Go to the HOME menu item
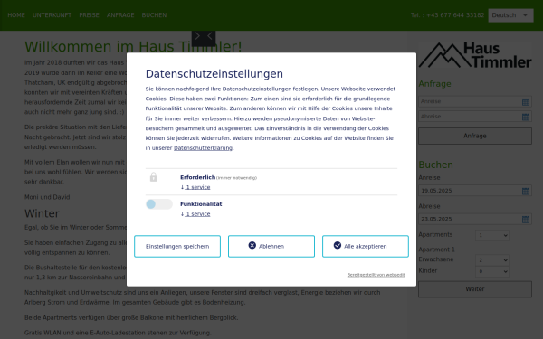 pos(16,15)
